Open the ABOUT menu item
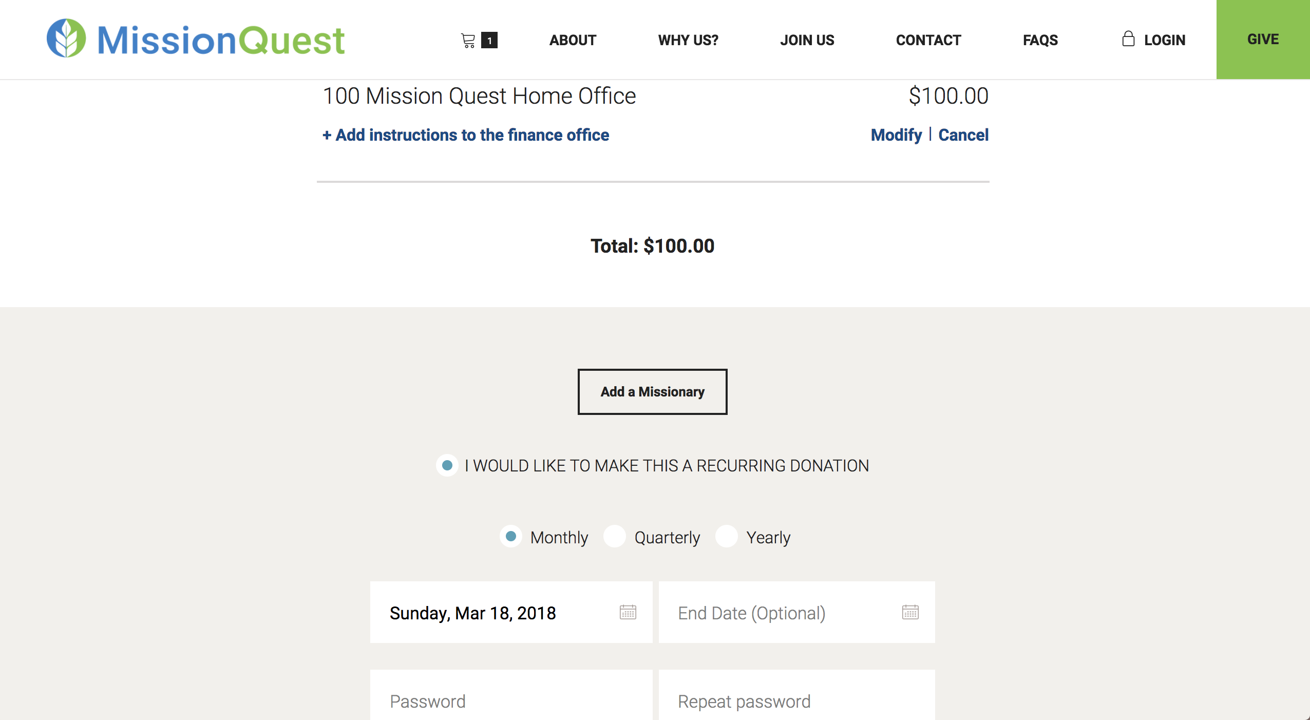Viewport: 1310px width, 720px height. (573, 40)
